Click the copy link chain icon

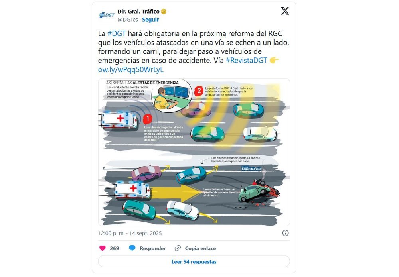[178, 248]
